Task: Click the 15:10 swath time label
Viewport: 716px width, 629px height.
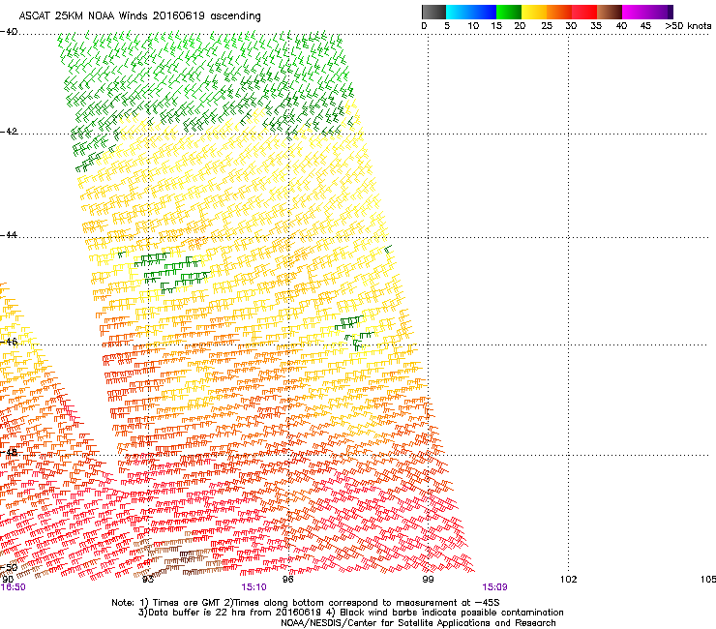Action: pyautogui.click(x=254, y=587)
